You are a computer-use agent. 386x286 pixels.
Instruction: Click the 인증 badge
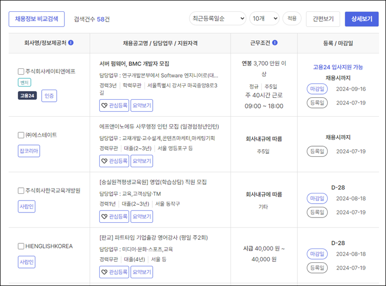[x=49, y=96]
